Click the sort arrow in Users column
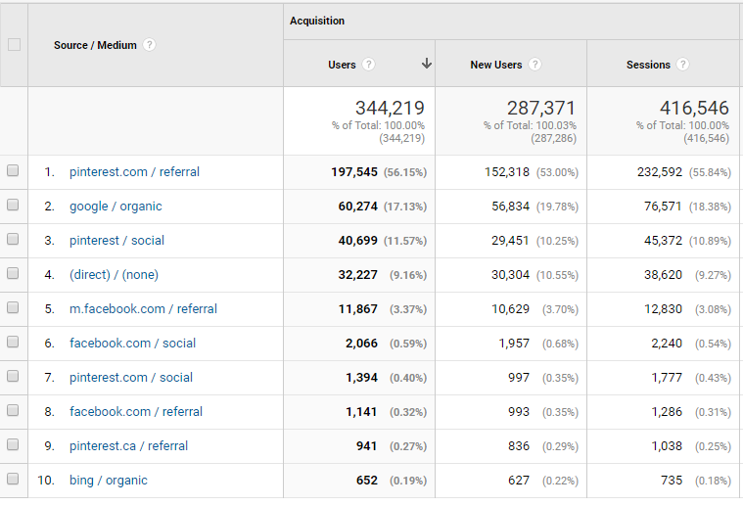This screenshot has width=743, height=506. coord(427,64)
